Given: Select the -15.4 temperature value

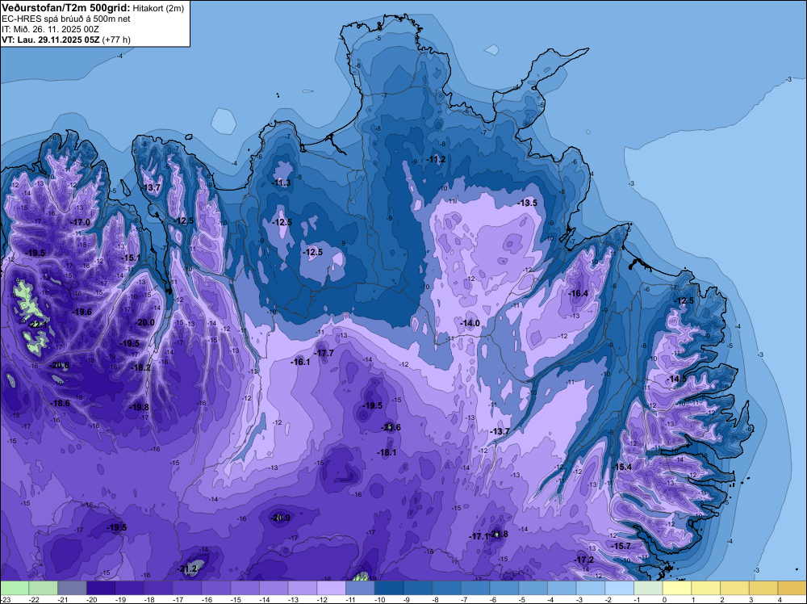Looking at the screenshot, I should (x=622, y=467).
